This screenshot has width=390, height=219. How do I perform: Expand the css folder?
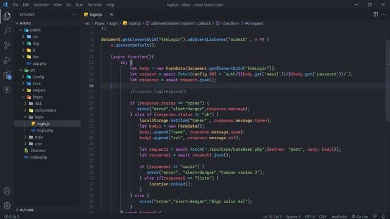(48, 36)
